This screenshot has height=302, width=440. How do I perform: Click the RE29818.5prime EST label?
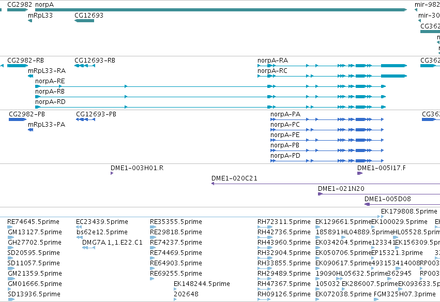(176, 232)
